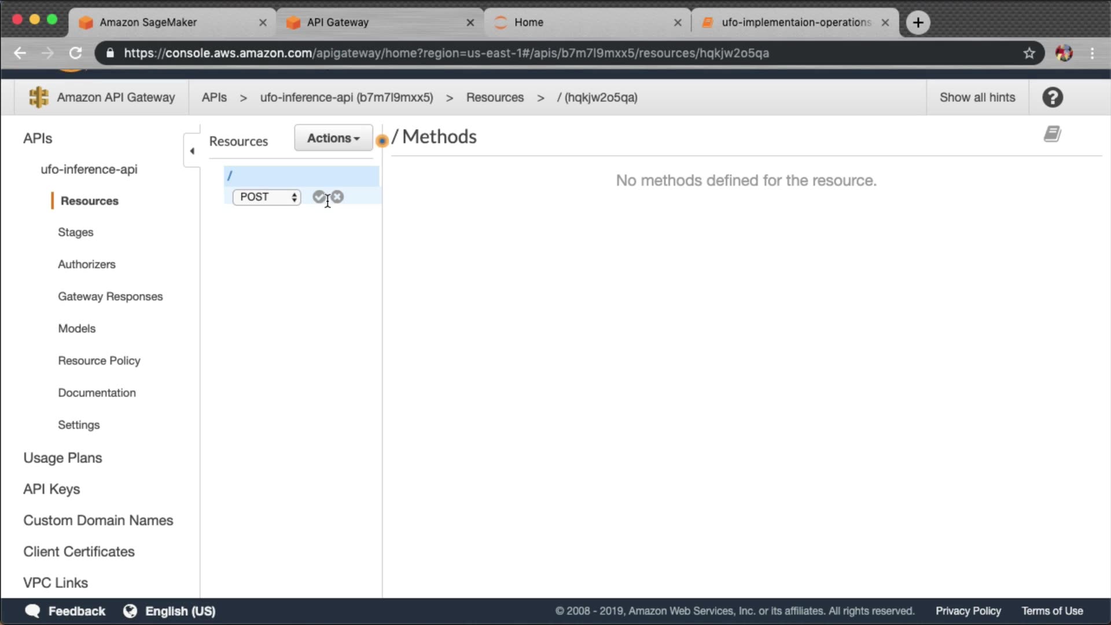
Task: Go to the Authorizers section
Action: pyautogui.click(x=87, y=264)
